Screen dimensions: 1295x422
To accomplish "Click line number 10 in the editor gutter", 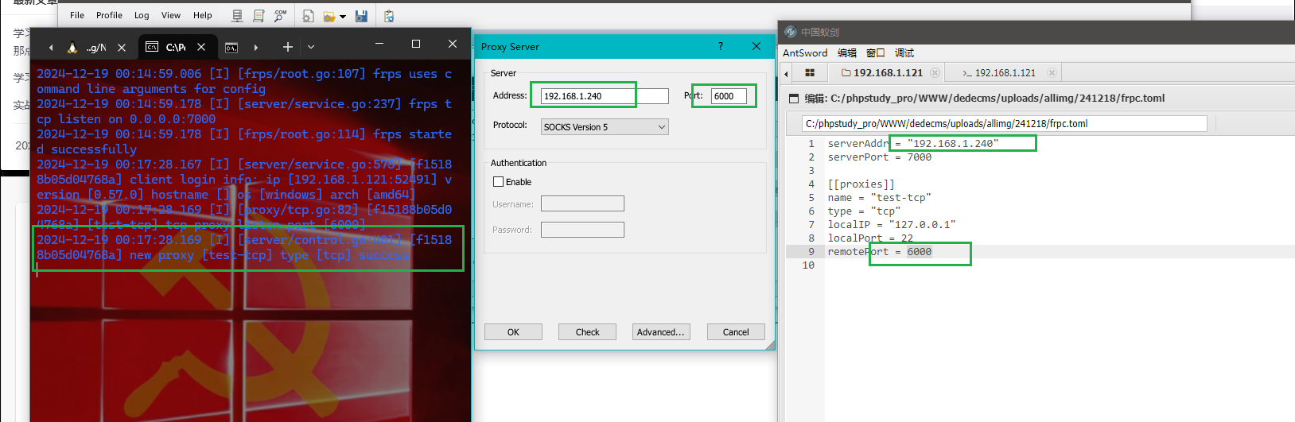I will [808, 265].
